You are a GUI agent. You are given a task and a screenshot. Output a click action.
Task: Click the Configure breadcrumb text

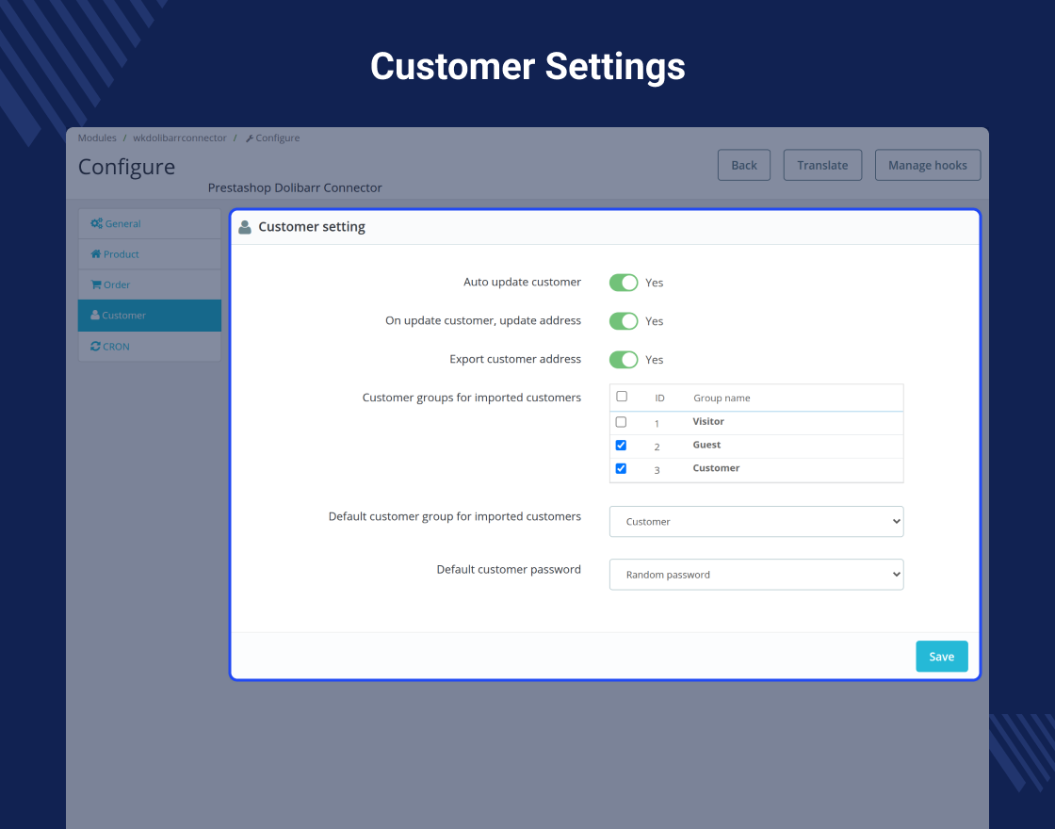coord(277,138)
